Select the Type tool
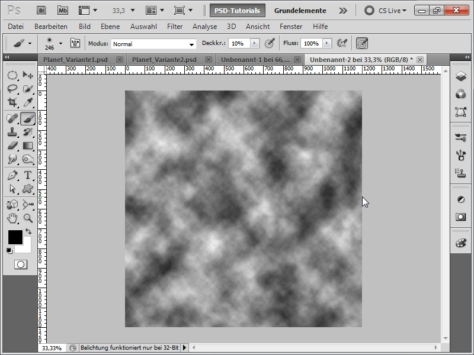Screen dimensions: 474x355 (28, 175)
